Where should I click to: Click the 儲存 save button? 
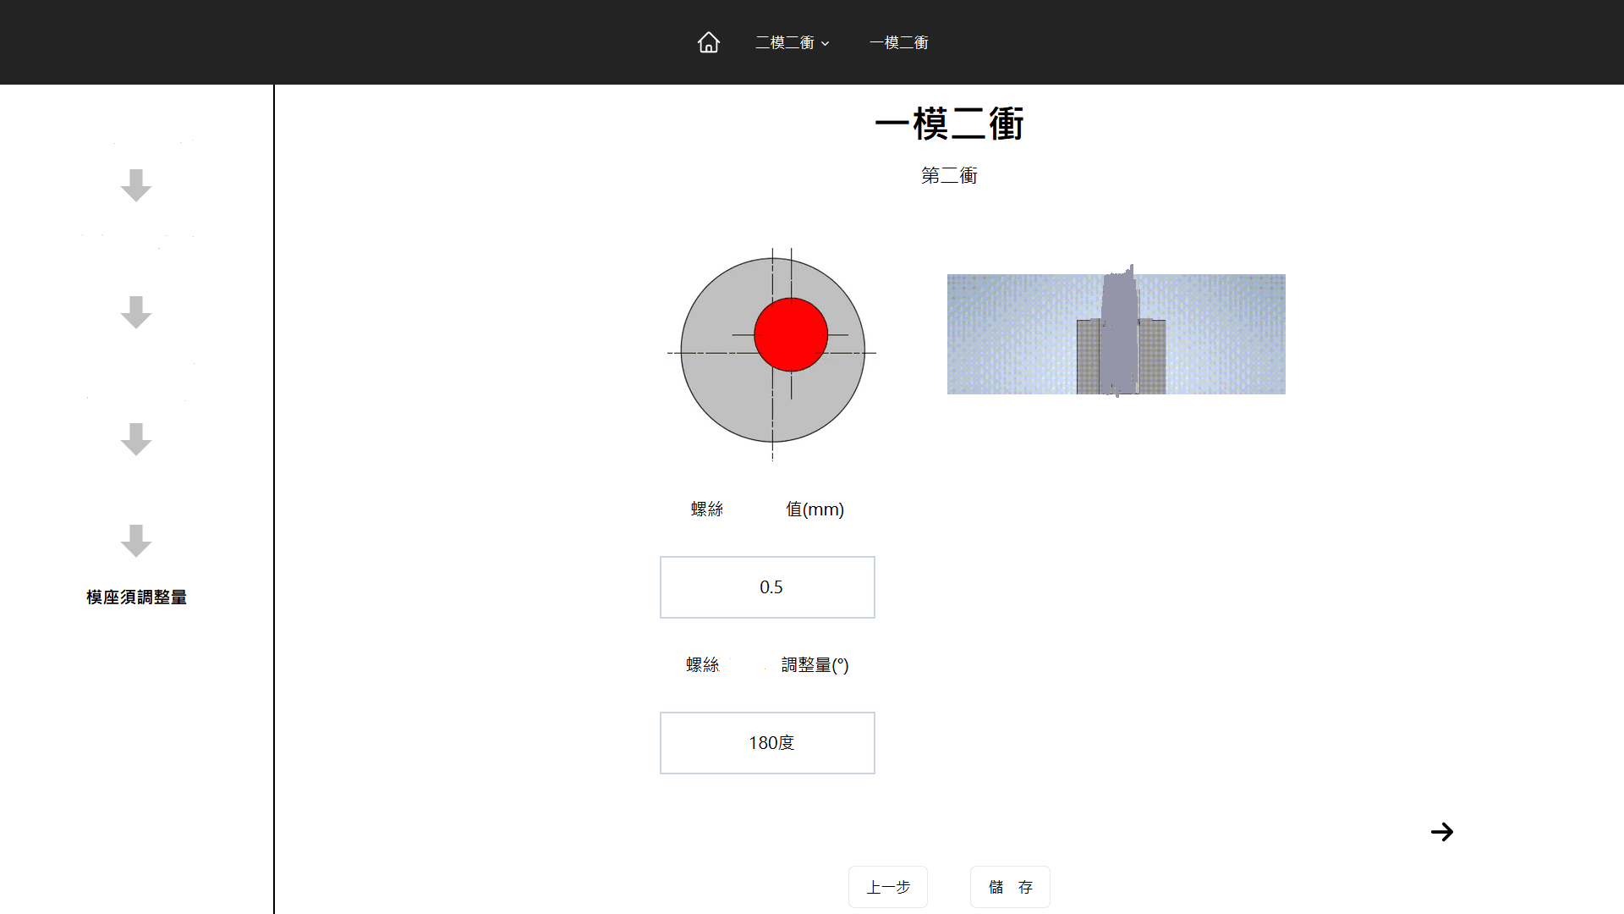[x=1010, y=887]
